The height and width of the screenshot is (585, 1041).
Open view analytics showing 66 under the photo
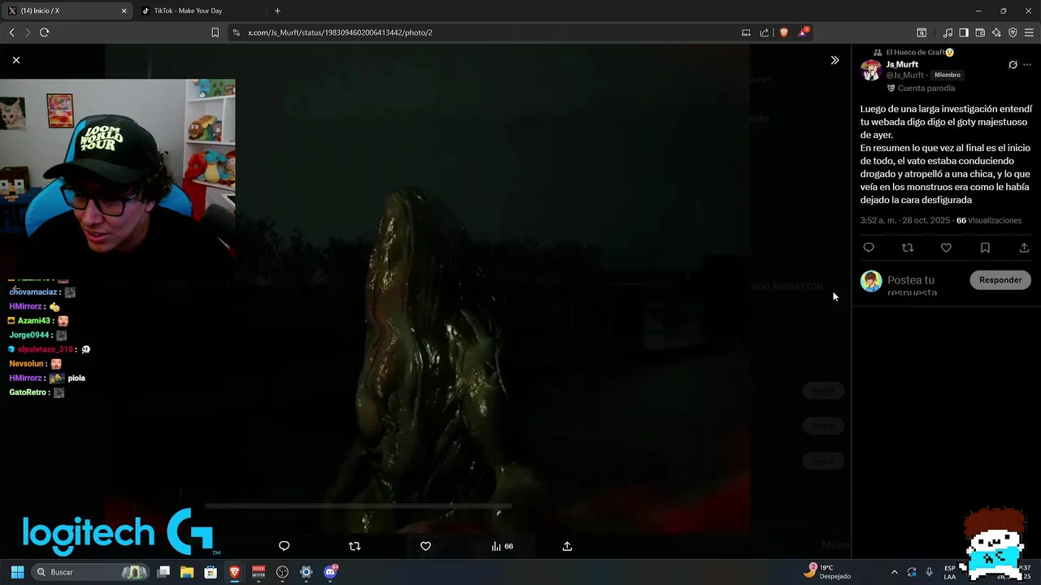(502, 546)
